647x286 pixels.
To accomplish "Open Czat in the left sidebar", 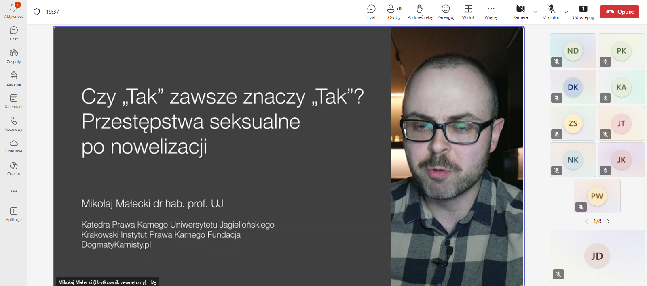I will 14,33.
